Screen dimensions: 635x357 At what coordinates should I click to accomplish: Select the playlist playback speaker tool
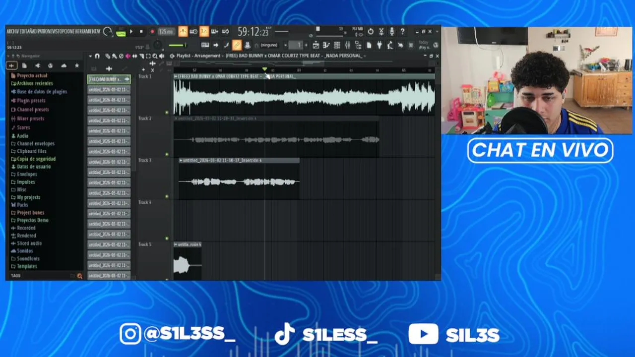161,56
